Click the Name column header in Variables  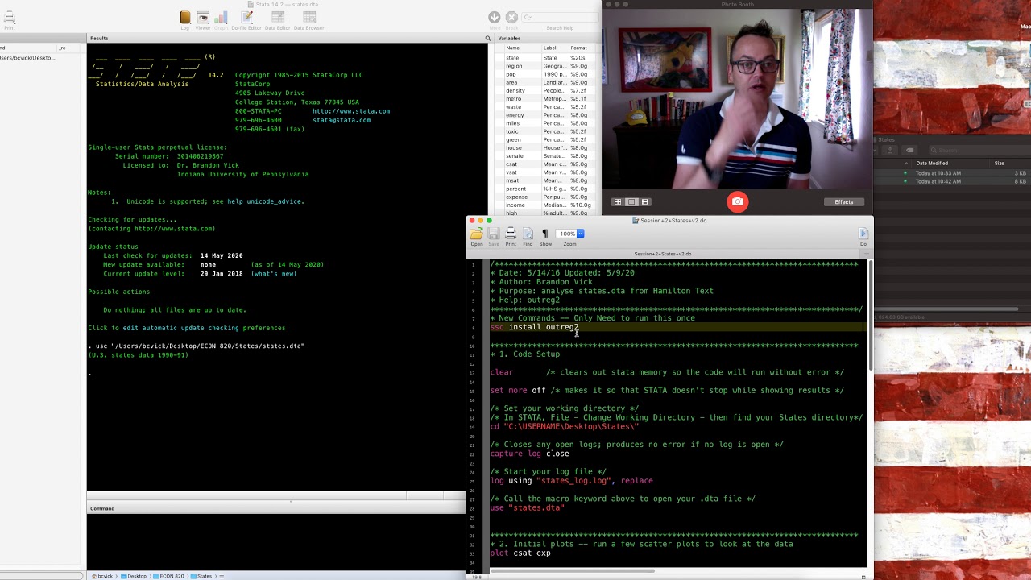click(512, 48)
